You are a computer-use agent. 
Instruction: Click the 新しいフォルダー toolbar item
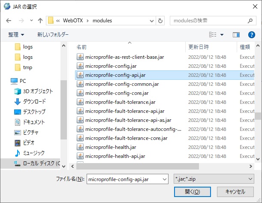pos(53,34)
